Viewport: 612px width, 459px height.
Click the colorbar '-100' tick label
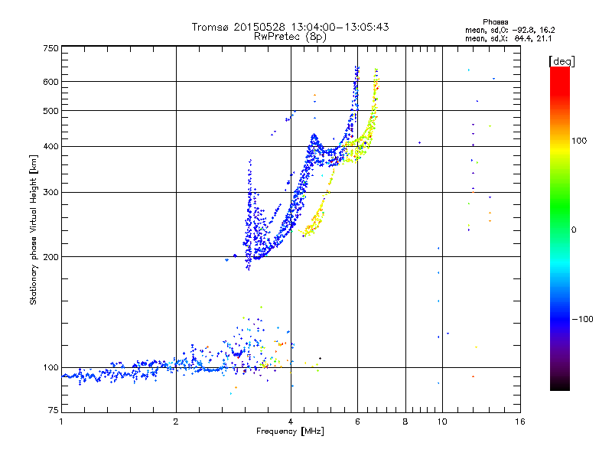pyautogui.click(x=582, y=319)
